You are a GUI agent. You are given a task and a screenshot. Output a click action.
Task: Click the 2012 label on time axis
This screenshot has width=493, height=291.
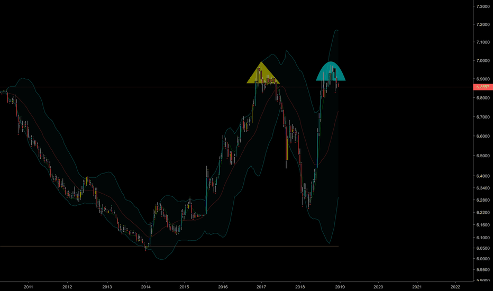coord(67,287)
